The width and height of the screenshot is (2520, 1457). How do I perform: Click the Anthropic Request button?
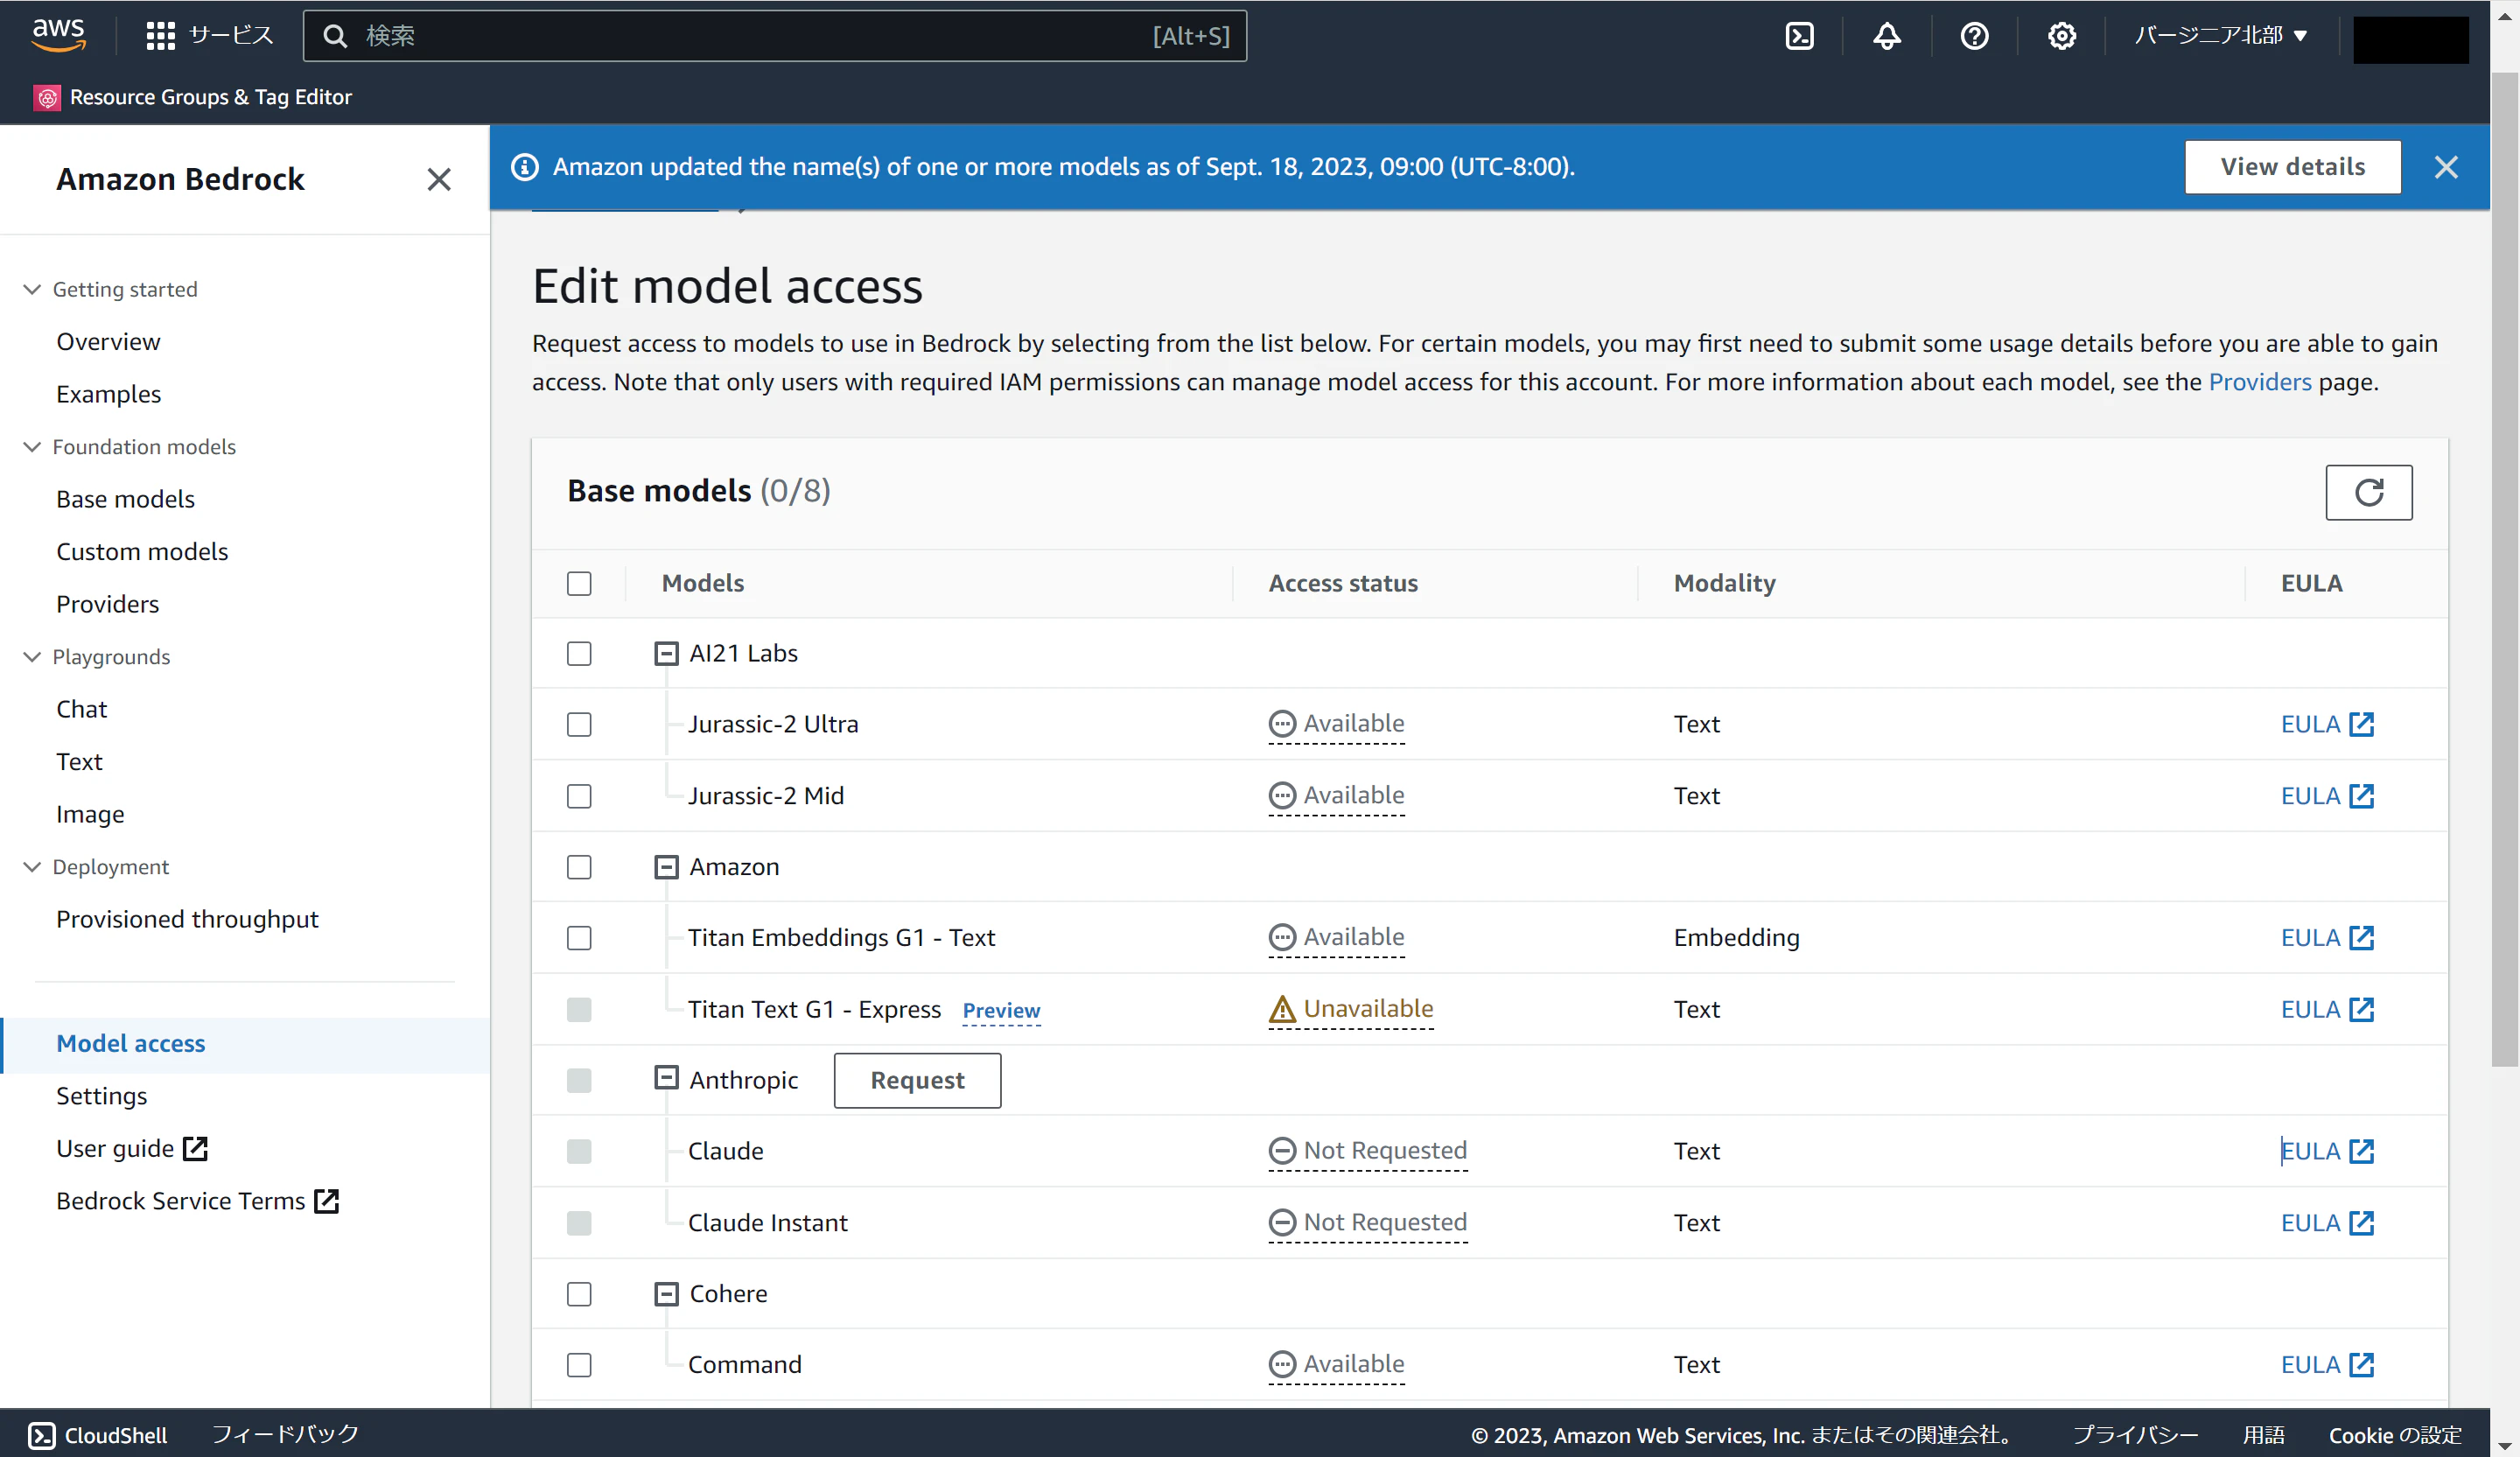click(916, 1080)
